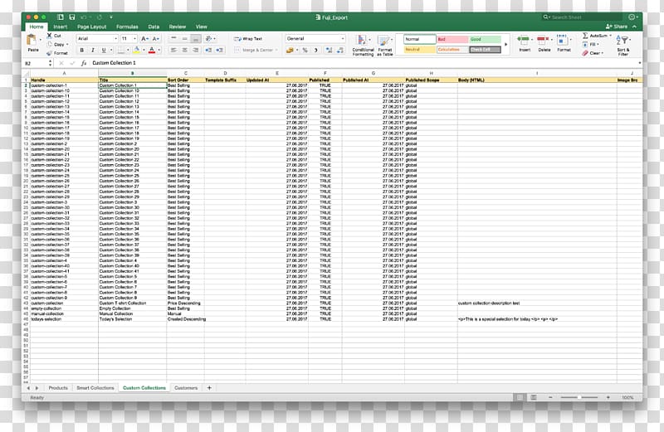Viewport: 664px width, 432px height.
Task: Apply the Bad cell style
Action: click(452, 39)
